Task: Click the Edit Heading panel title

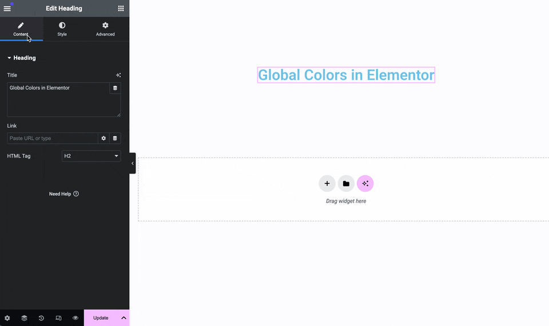Action: (x=64, y=9)
